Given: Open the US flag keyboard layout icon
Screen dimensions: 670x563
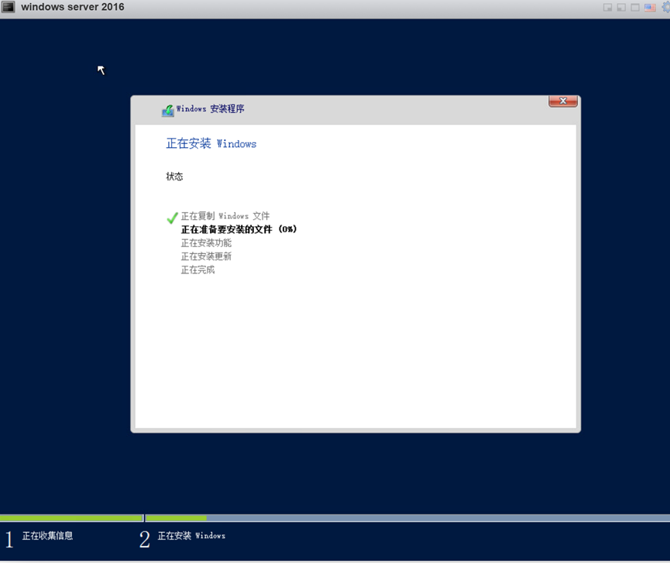Looking at the screenshot, I should click(x=650, y=7).
